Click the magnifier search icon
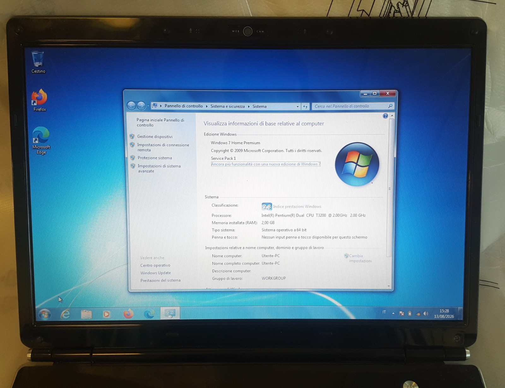The image size is (505, 388). (x=390, y=106)
